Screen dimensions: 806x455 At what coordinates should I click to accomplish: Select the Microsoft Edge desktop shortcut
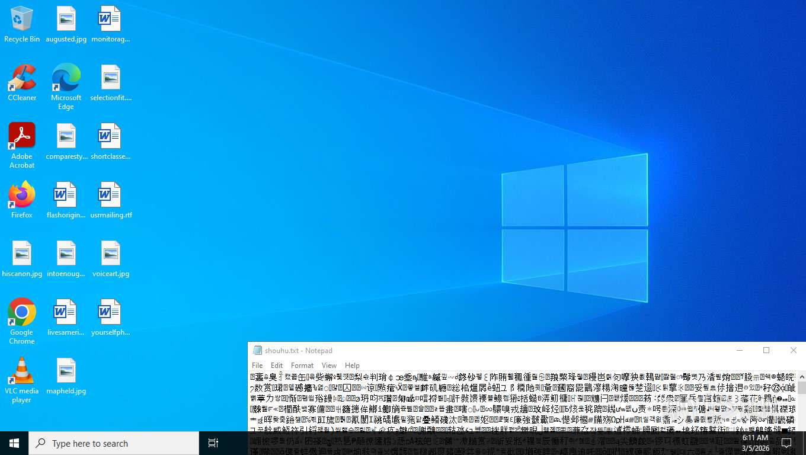66,87
